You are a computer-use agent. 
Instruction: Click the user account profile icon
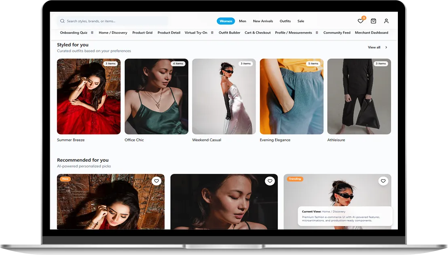pos(386,21)
